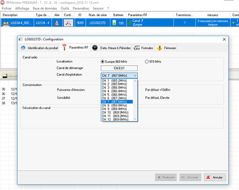Click the channel list scroll up arrow
The image size is (239, 190).
tap(135, 81)
